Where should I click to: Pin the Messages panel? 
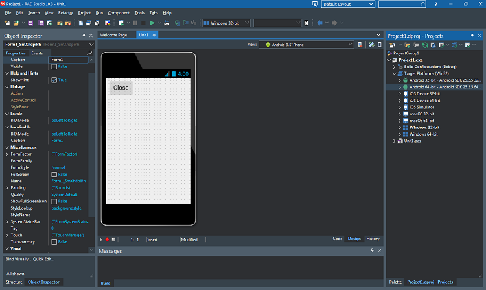point(372,250)
